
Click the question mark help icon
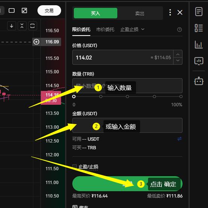point(180,30)
